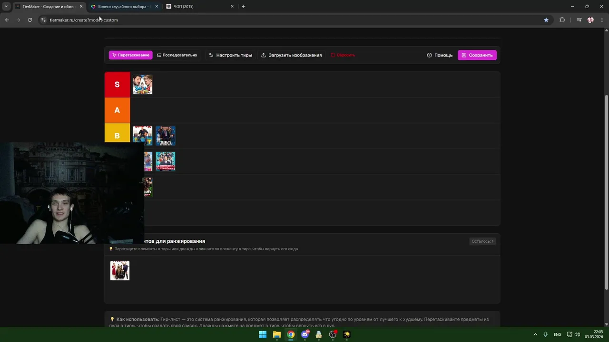Open a new browser tab
This screenshot has width=609, height=342.
click(244, 7)
